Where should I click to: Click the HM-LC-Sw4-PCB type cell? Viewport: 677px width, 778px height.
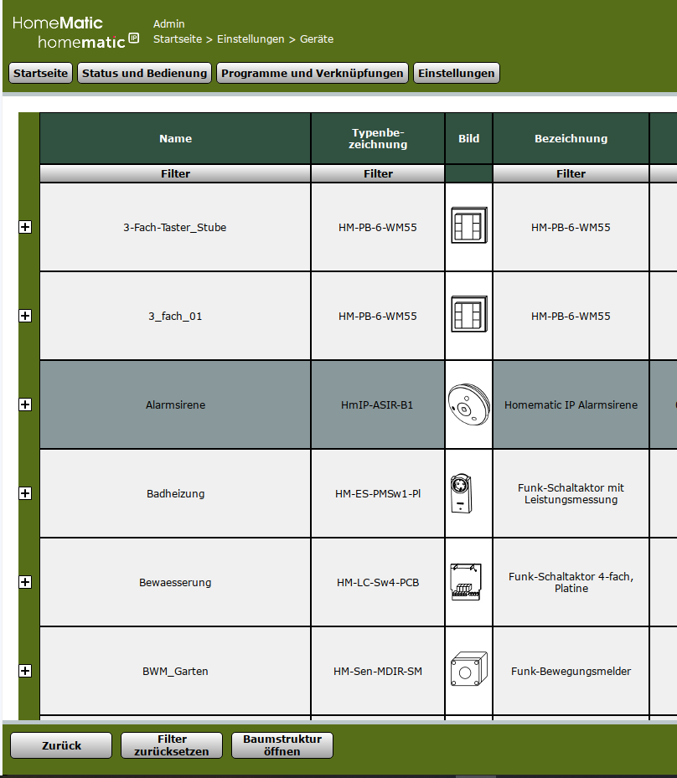[378, 583]
